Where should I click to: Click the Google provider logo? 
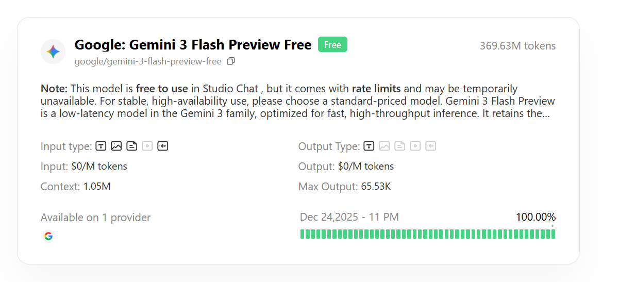pyautogui.click(x=48, y=236)
